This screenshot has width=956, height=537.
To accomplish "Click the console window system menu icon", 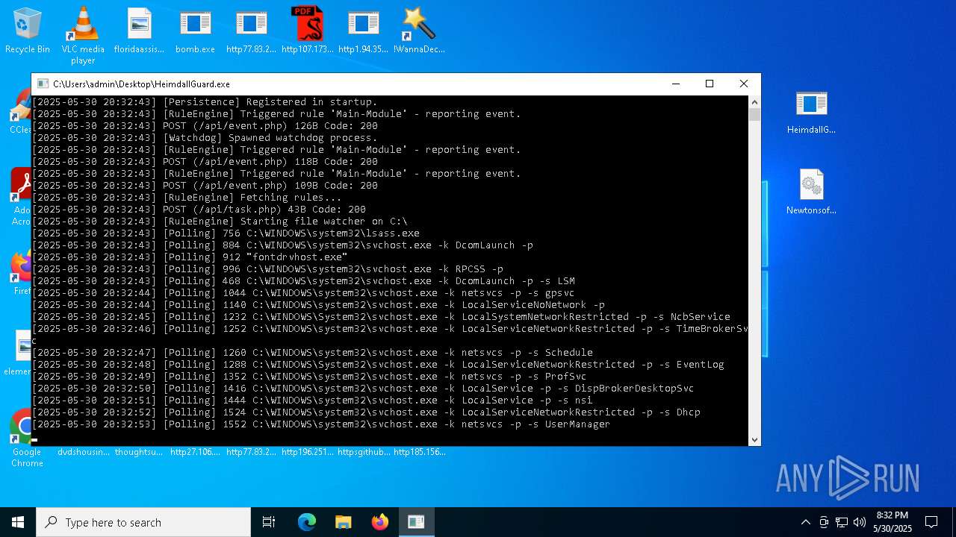I will pyautogui.click(x=43, y=84).
